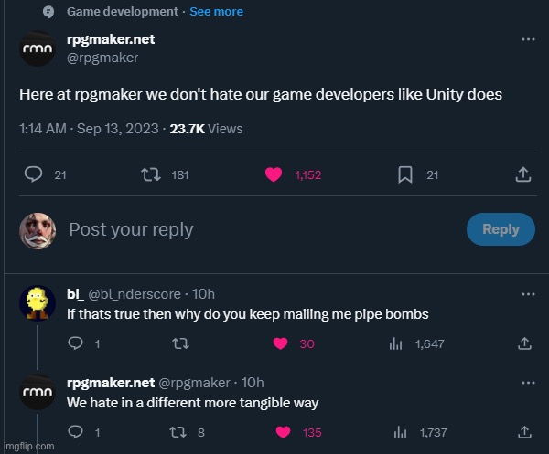Open replies on the main tweet
This screenshot has height=454, width=549.
[x=33, y=174]
